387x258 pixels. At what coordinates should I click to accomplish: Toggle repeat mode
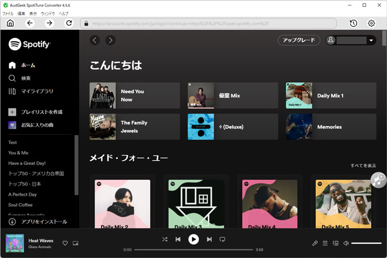click(x=222, y=239)
